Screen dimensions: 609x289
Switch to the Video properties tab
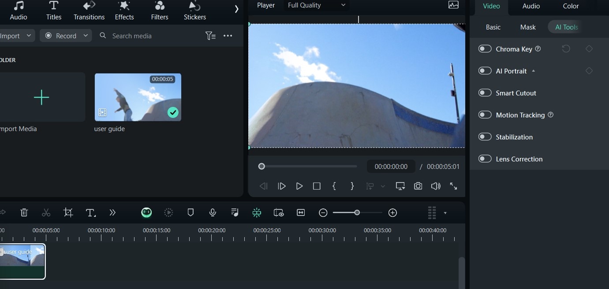(491, 6)
